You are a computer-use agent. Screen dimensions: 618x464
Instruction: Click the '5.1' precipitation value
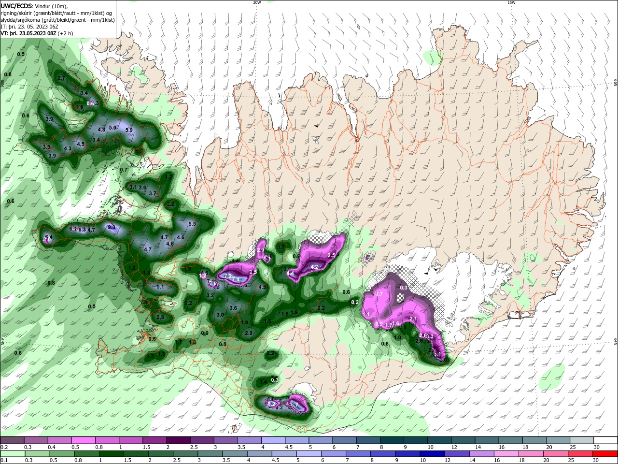pos(161,287)
